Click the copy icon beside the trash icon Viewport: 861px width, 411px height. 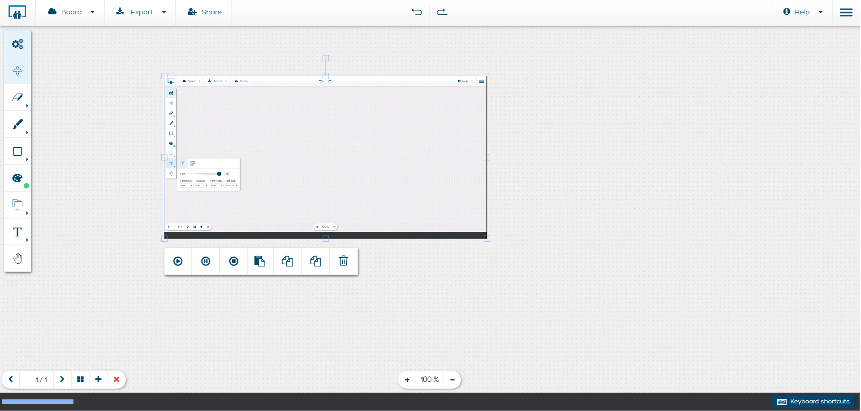point(315,261)
